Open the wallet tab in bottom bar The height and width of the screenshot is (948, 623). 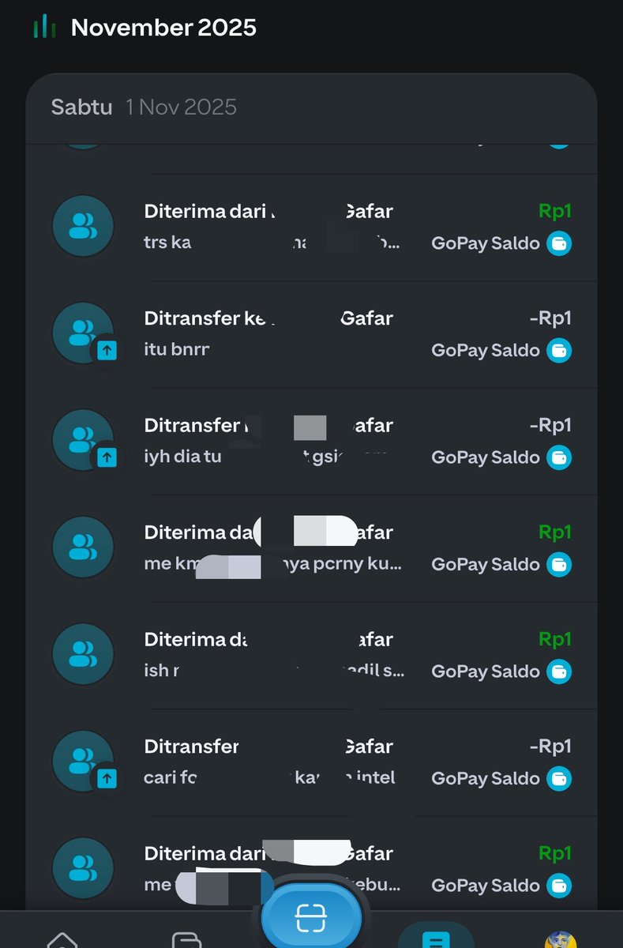(186, 940)
